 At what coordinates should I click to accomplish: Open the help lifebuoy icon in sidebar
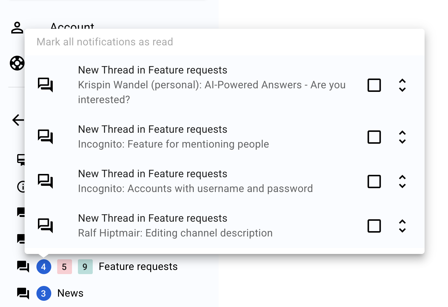point(17,63)
